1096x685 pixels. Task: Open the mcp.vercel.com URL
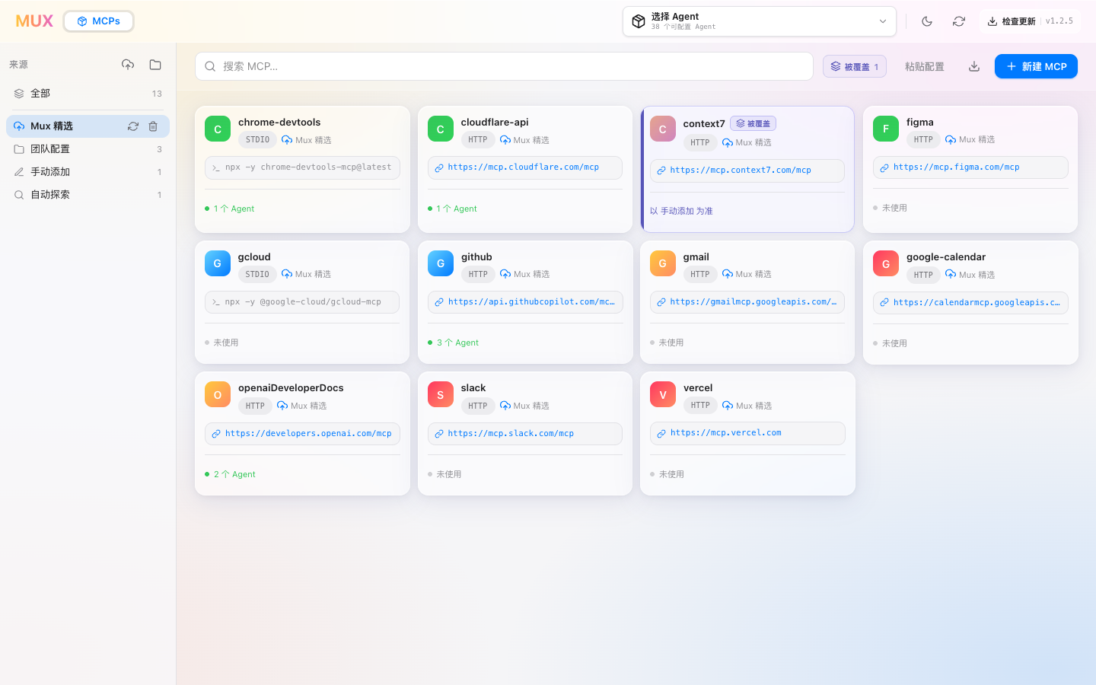pyautogui.click(x=747, y=433)
